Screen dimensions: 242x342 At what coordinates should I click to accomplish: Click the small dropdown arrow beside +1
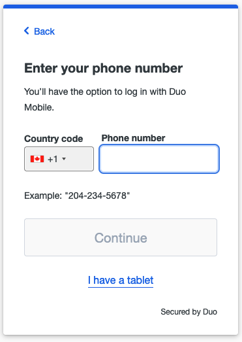tap(64, 158)
